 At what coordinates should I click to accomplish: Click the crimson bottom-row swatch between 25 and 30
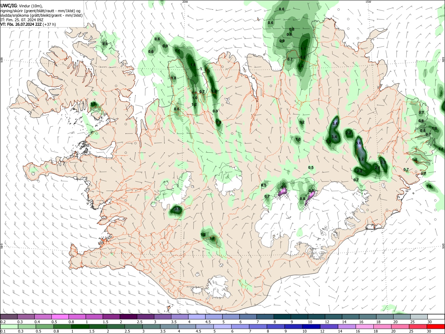[x=418, y=326]
